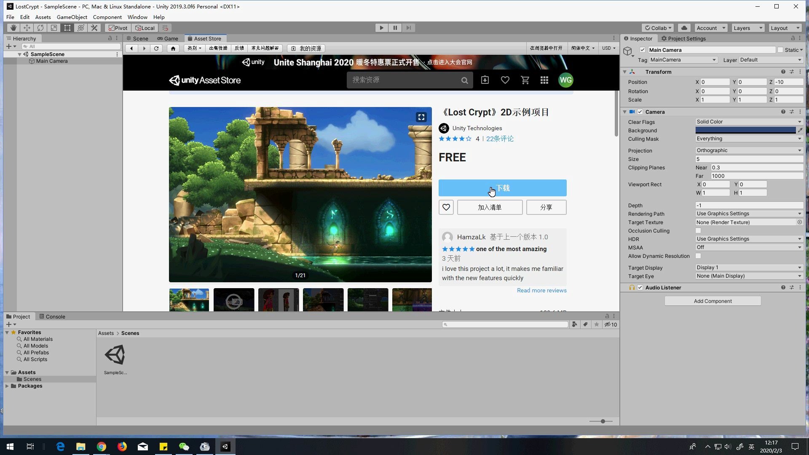Viewport: 809px width, 455px height.
Task: Switch to the Game tab
Action: [168, 39]
